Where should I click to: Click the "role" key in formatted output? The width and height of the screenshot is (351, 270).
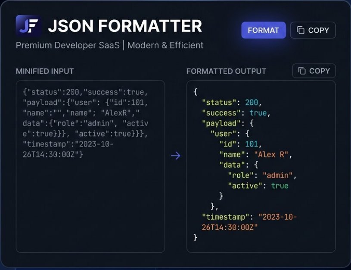click(241, 175)
